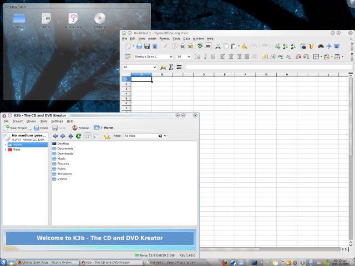Apply Currency number format in Calc
This screenshot has width=355, height=266.
click(265, 57)
